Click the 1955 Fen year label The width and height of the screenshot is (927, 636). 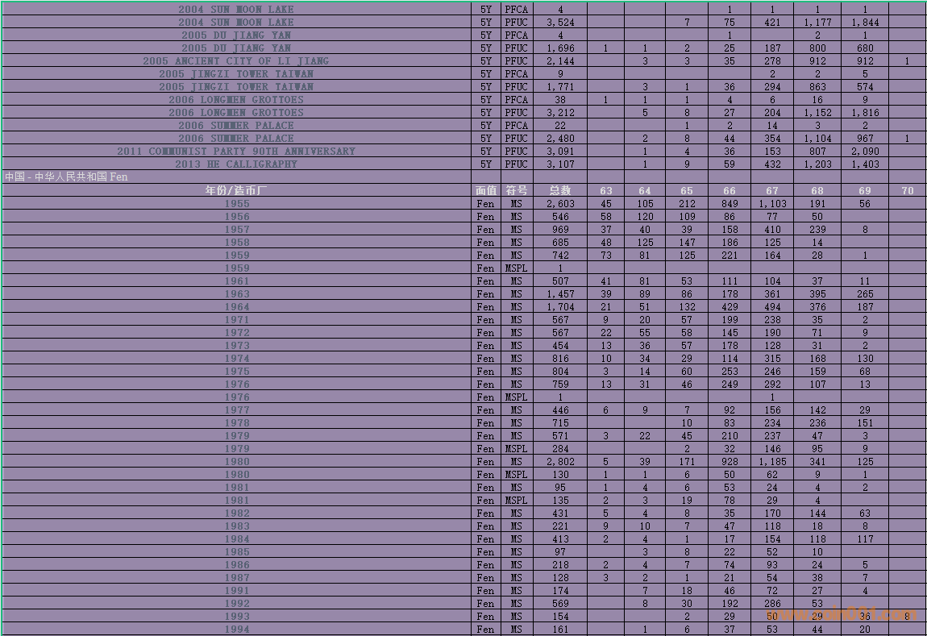tap(236, 204)
